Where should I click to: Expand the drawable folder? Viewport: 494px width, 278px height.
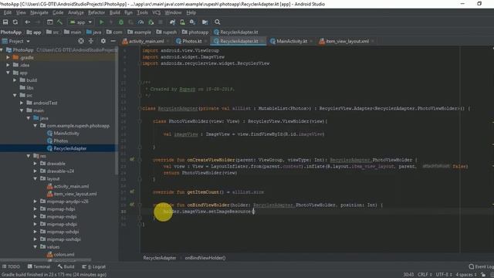[36, 163]
